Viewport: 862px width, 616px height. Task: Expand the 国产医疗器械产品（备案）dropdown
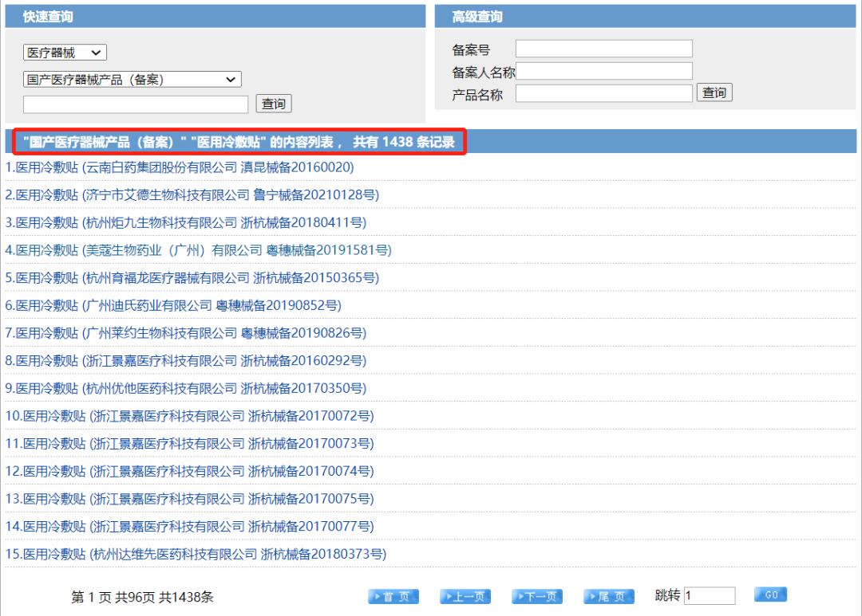pyautogui.click(x=132, y=79)
